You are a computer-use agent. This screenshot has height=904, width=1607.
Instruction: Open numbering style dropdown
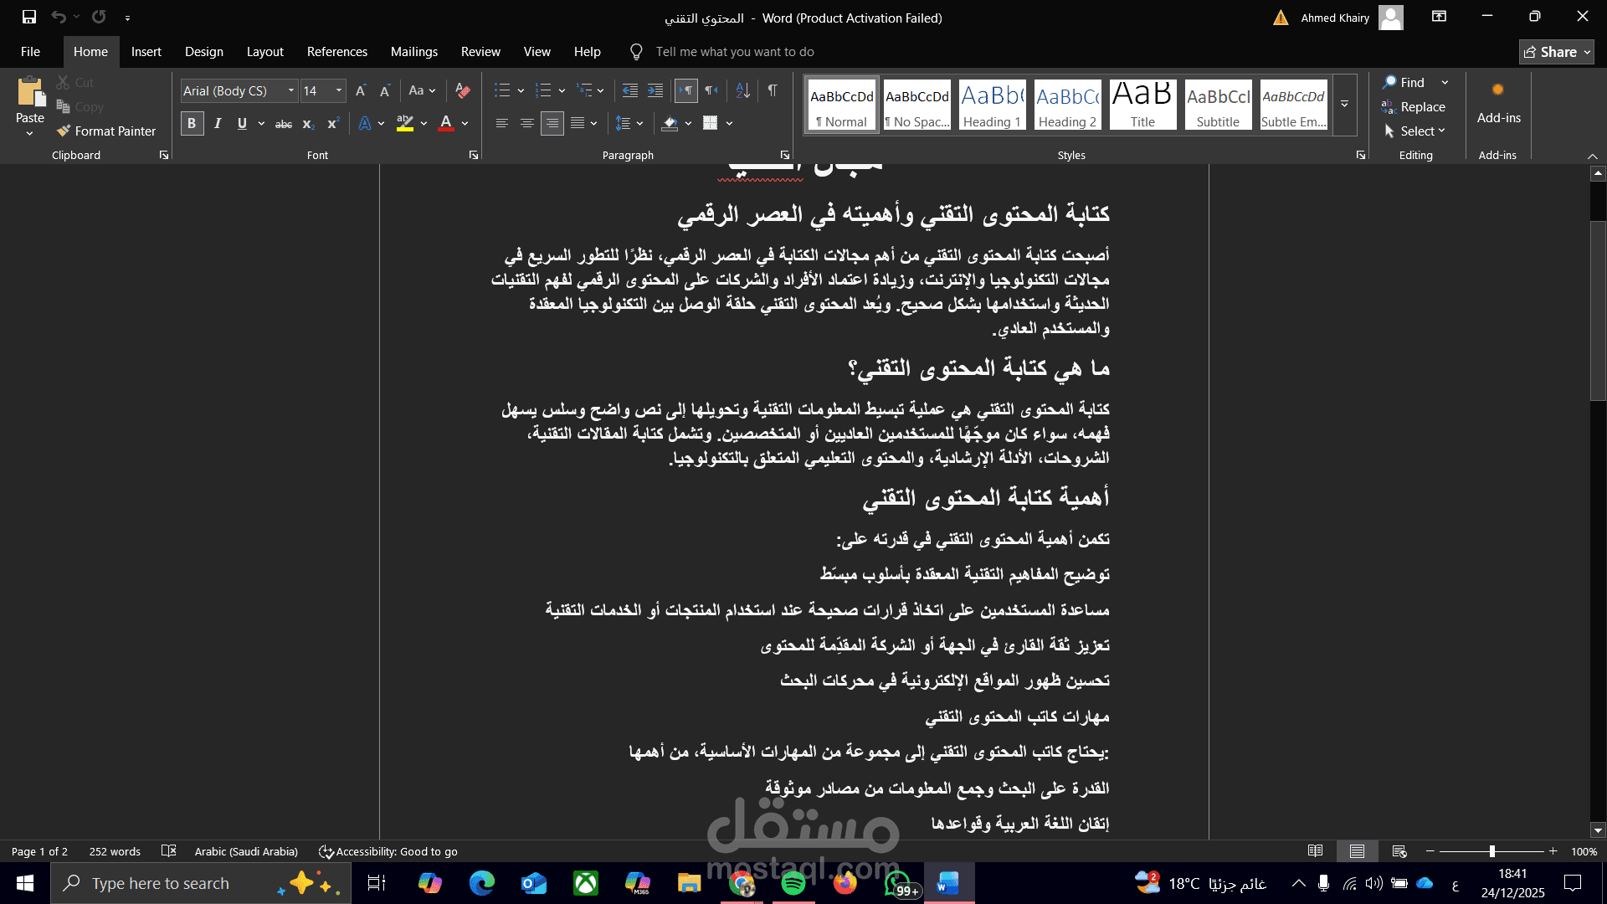point(562,90)
